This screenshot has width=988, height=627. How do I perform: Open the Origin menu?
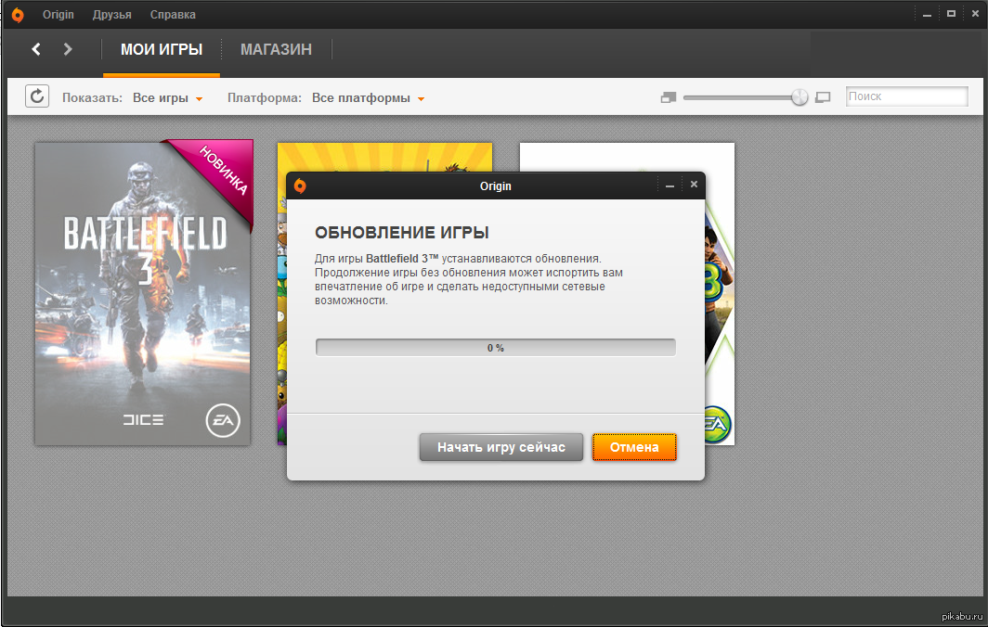[58, 15]
